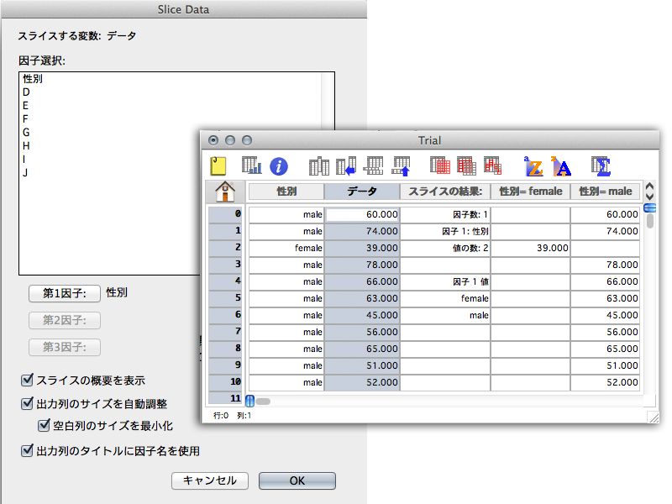
Task: Click the table chart graph icon
Action: 251,165
